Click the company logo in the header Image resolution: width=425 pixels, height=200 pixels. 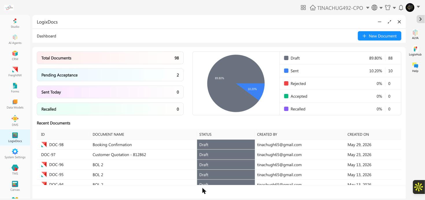(x=9, y=8)
